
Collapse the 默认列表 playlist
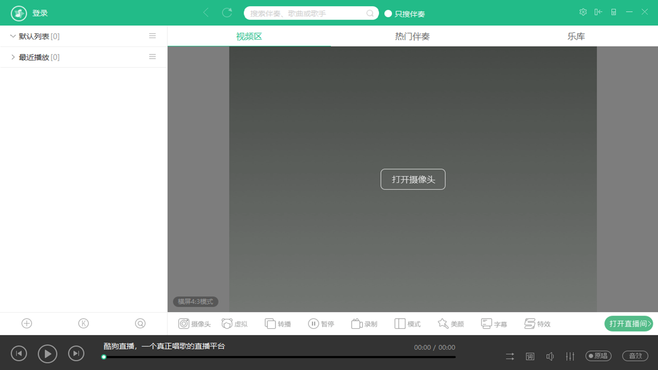12,36
